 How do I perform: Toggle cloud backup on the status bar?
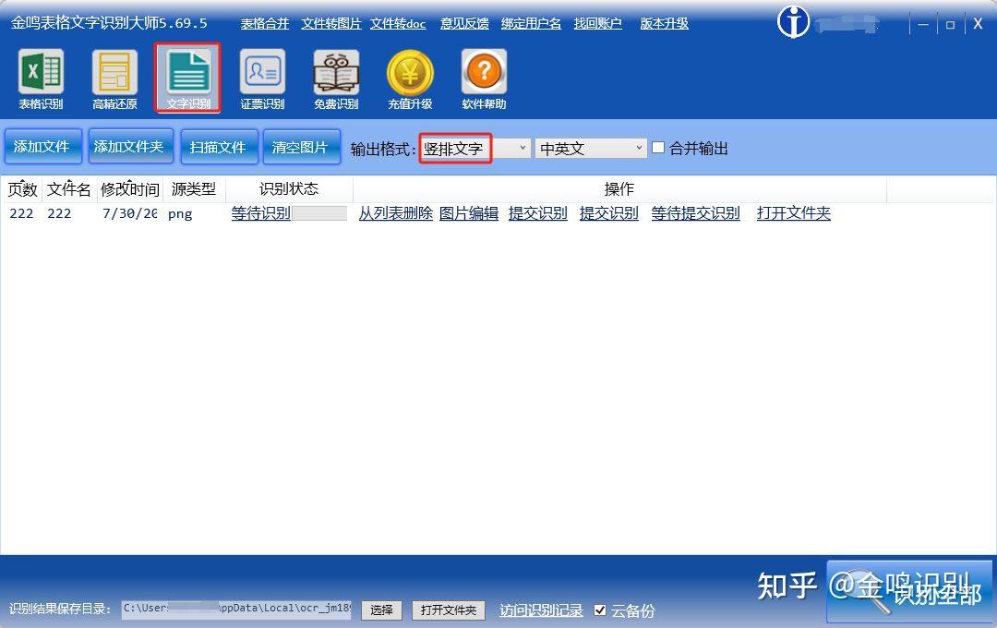[600, 610]
